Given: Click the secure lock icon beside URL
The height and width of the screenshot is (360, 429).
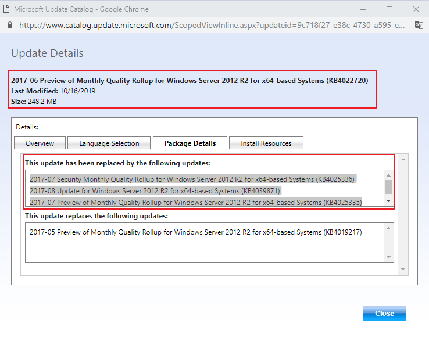Looking at the screenshot, I should tap(10, 25).
